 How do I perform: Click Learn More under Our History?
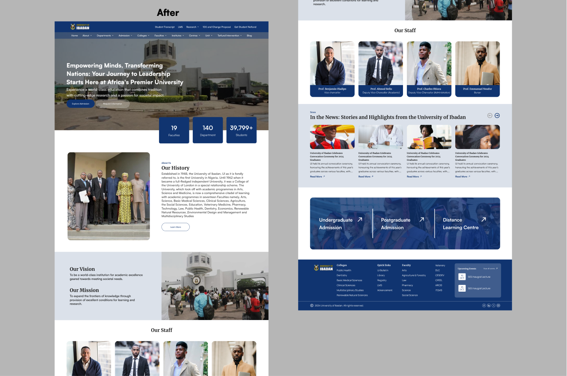(x=176, y=227)
